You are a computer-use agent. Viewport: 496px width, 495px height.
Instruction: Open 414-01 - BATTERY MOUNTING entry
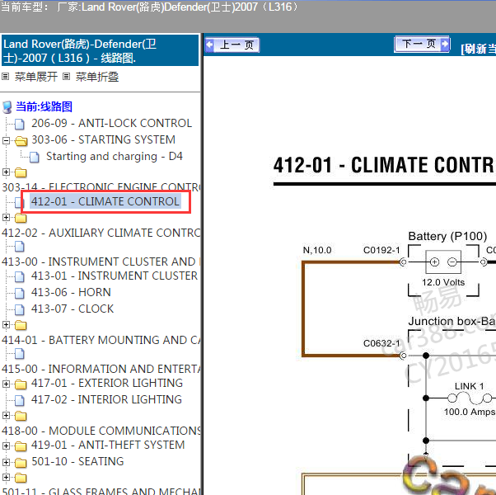tap(101, 340)
